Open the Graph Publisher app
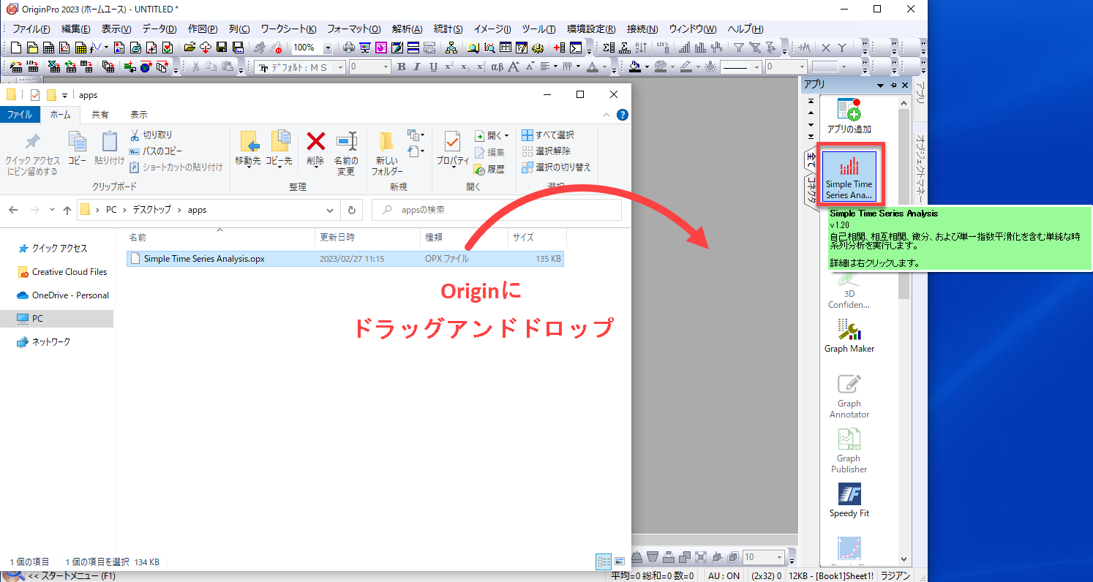This screenshot has height=582, width=1093. coord(849,451)
